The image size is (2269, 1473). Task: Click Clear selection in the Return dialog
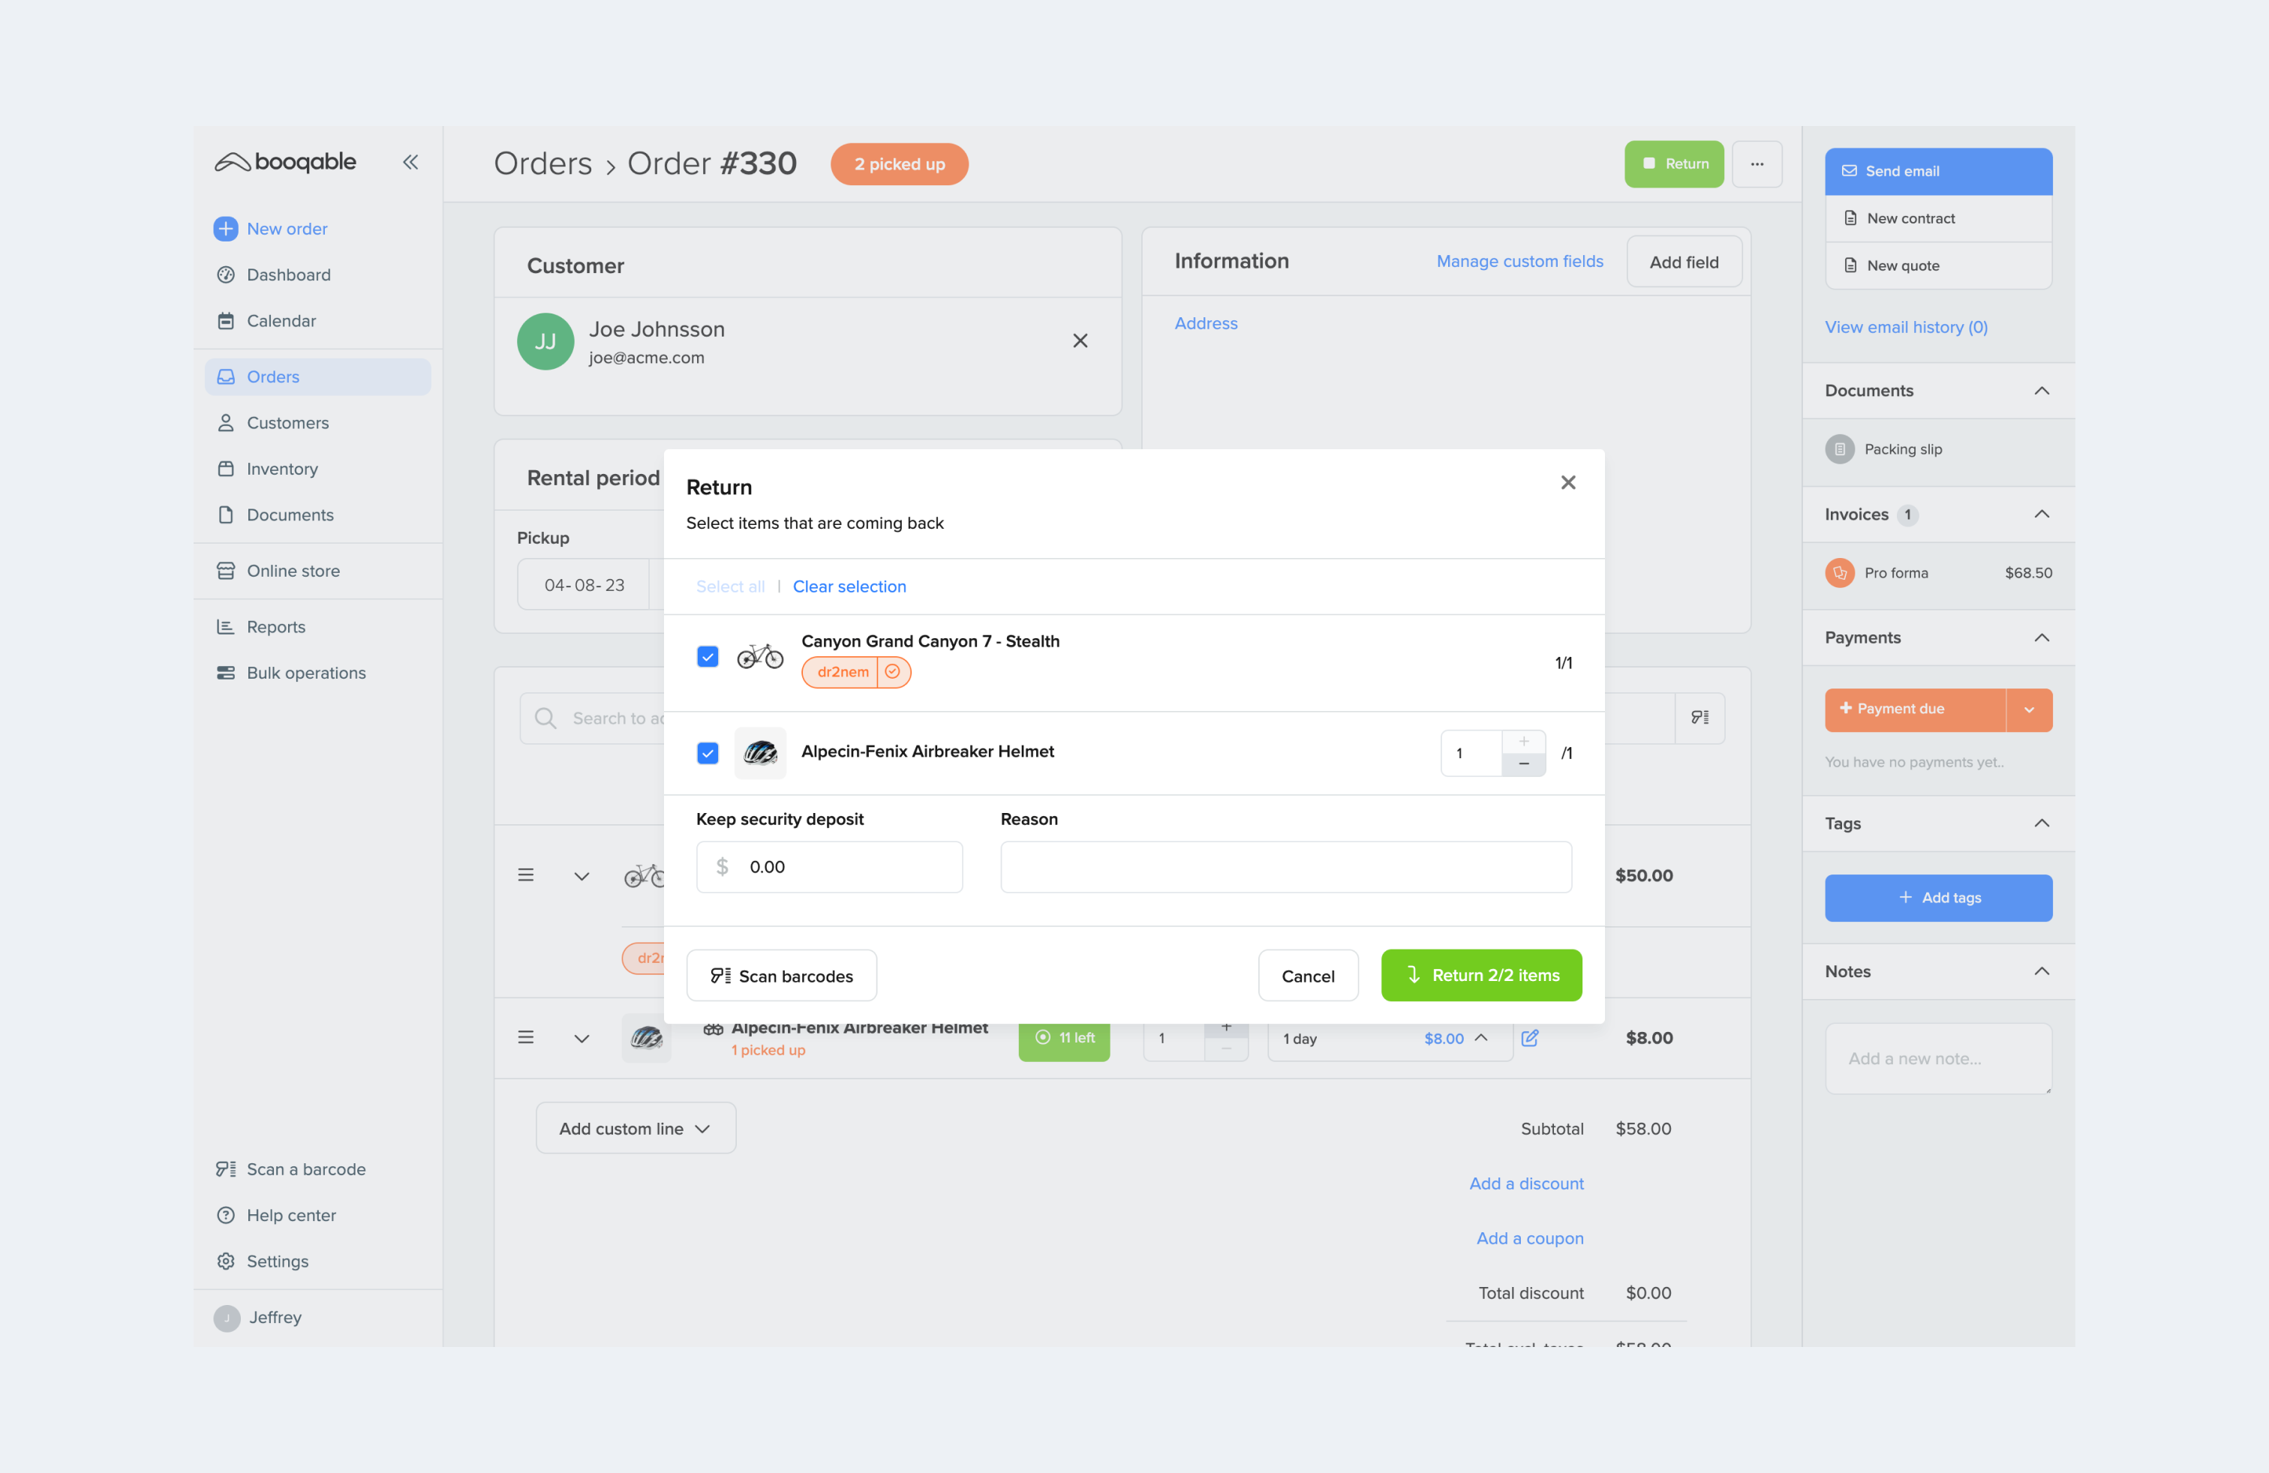click(849, 586)
